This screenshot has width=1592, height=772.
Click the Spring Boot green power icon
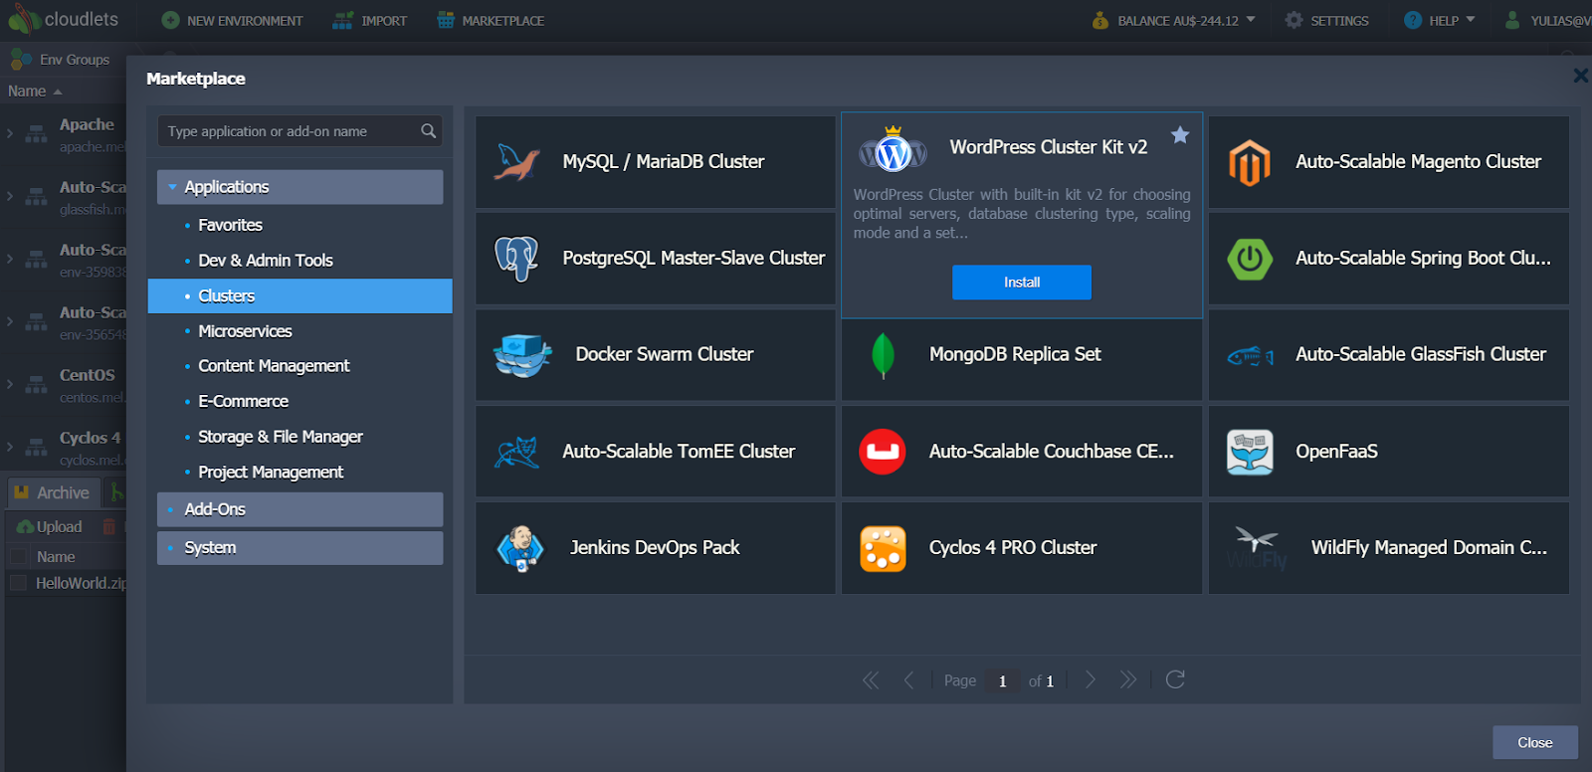[x=1250, y=259]
